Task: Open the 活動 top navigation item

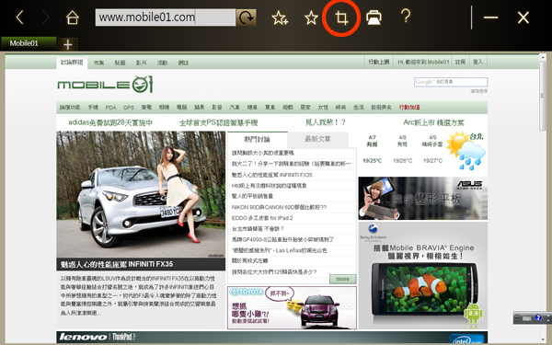Action: [x=162, y=63]
